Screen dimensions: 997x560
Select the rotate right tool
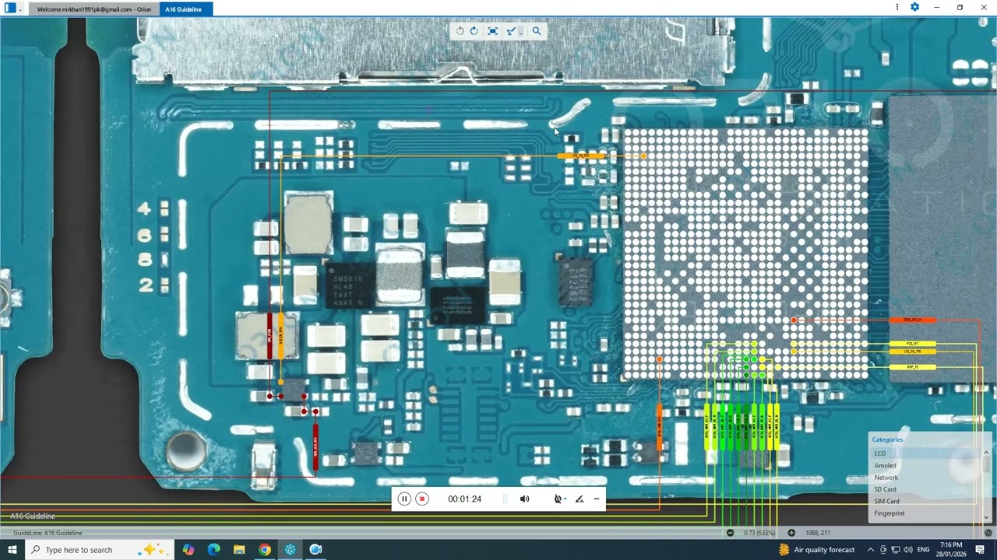474,31
